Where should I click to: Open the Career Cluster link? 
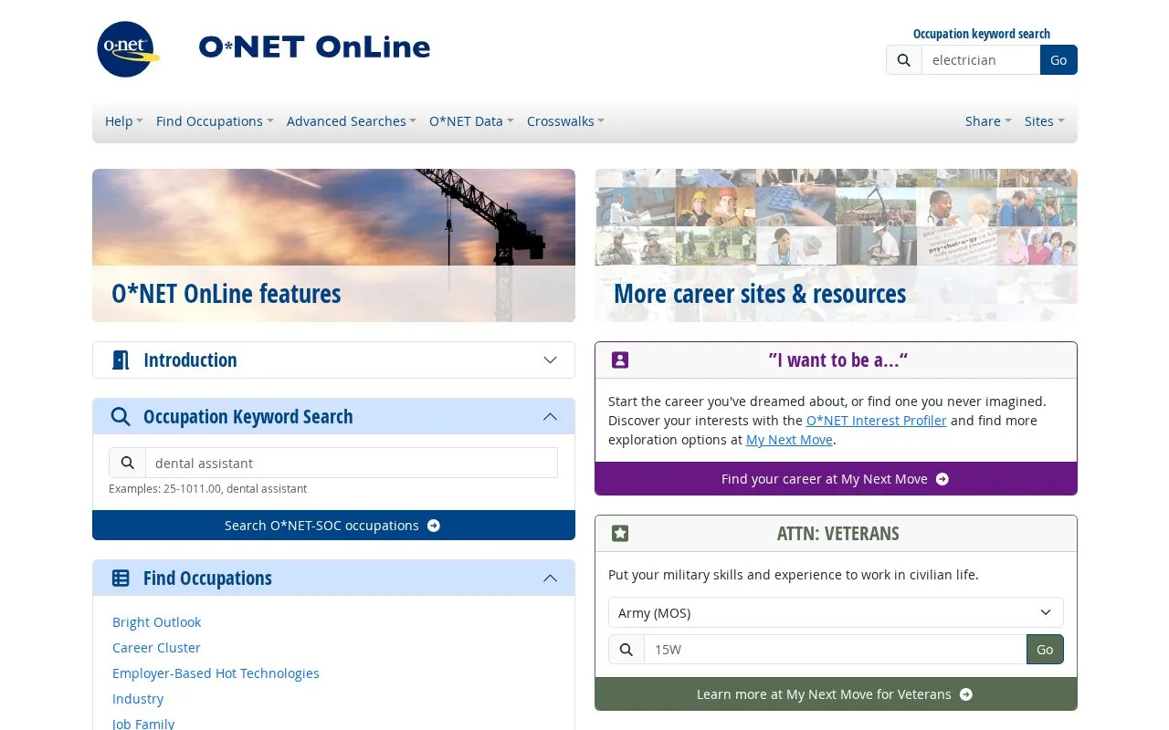pyautogui.click(x=156, y=648)
